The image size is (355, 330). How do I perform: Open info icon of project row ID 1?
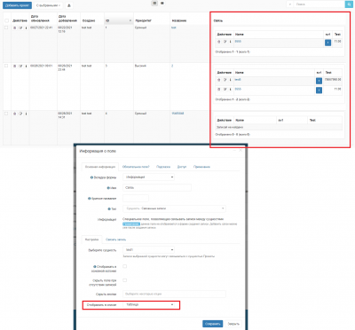26,27
